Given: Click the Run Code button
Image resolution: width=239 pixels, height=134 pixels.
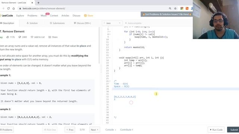Looking at the screenshot, I should [x=216, y=130].
